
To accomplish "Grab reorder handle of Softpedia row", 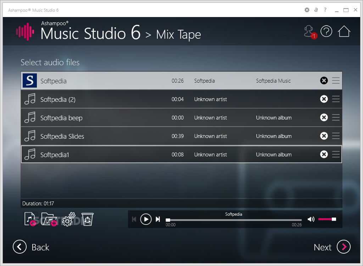I will pos(336,81).
